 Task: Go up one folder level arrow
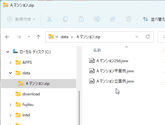click(38, 37)
